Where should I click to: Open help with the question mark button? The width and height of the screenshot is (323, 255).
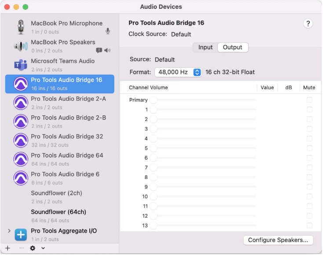point(308,24)
